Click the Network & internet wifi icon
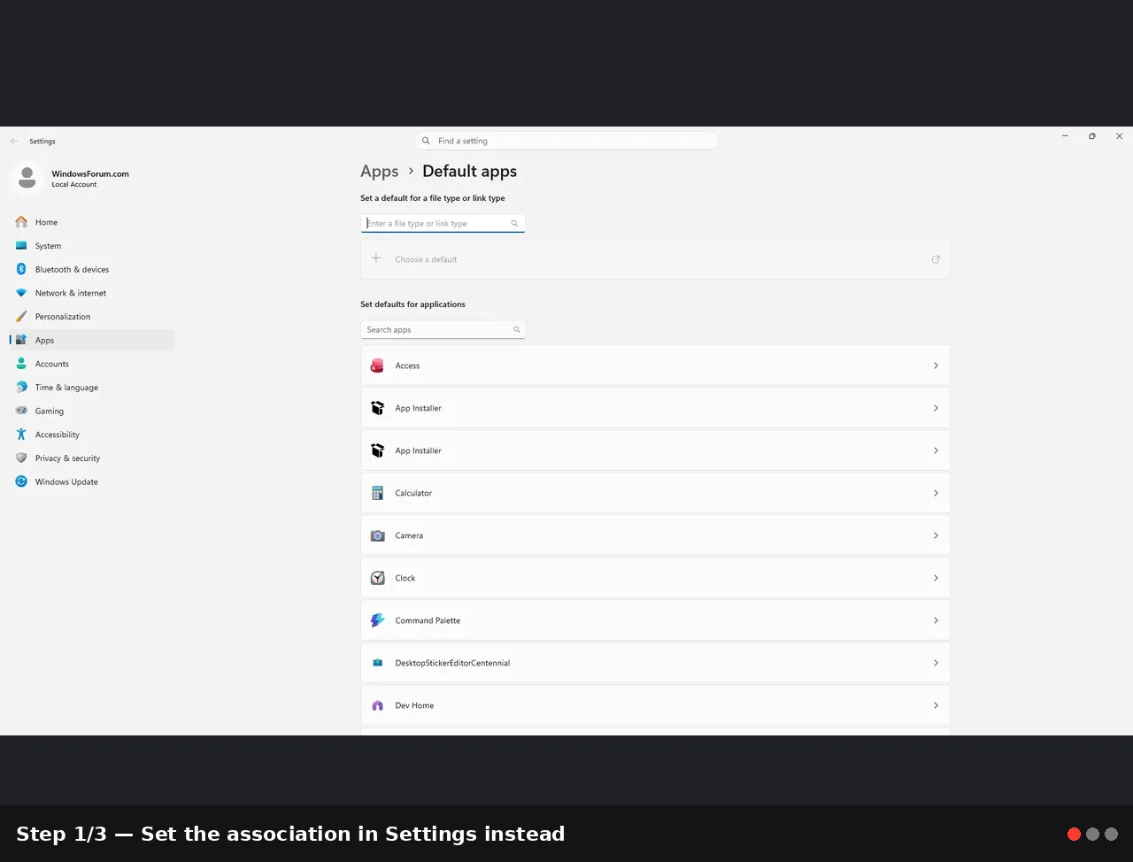This screenshot has height=862, width=1133. click(x=21, y=293)
